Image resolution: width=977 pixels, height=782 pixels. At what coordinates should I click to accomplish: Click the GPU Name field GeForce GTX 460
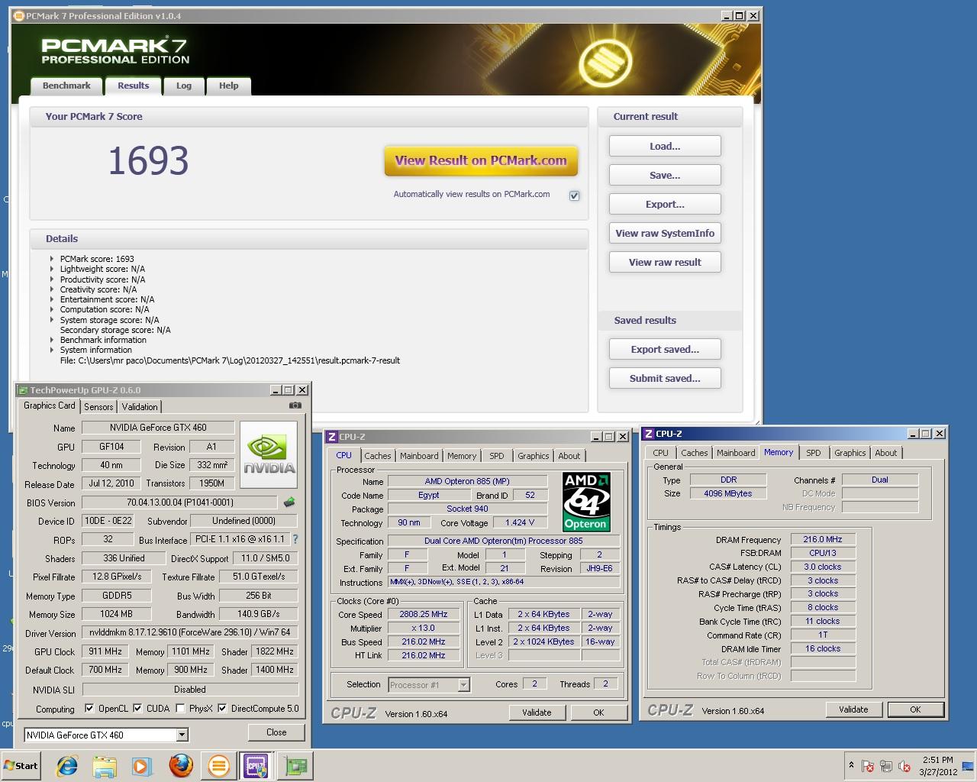(x=158, y=428)
